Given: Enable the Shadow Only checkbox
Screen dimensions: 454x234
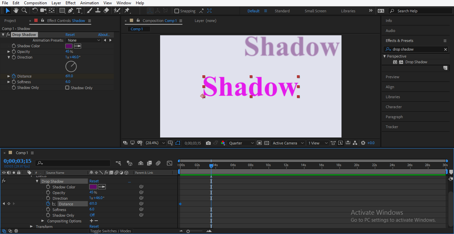Looking at the screenshot, I should pos(67,88).
